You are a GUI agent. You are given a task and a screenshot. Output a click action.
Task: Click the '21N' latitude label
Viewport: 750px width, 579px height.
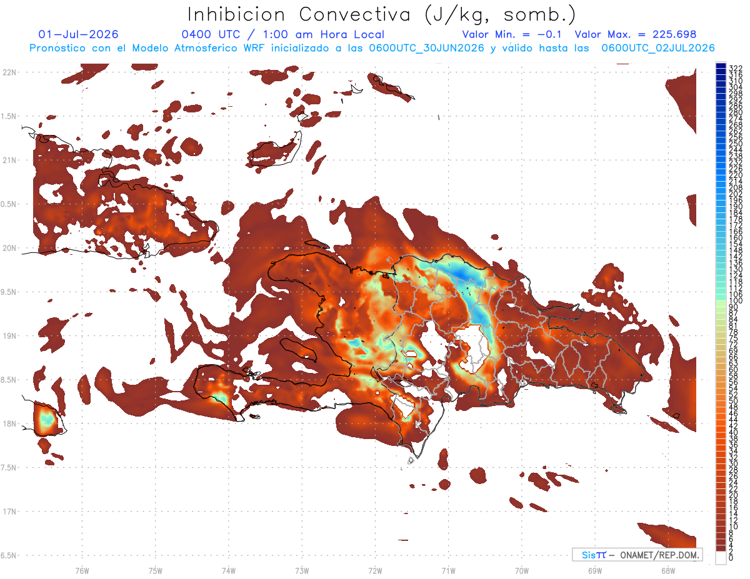9,160
